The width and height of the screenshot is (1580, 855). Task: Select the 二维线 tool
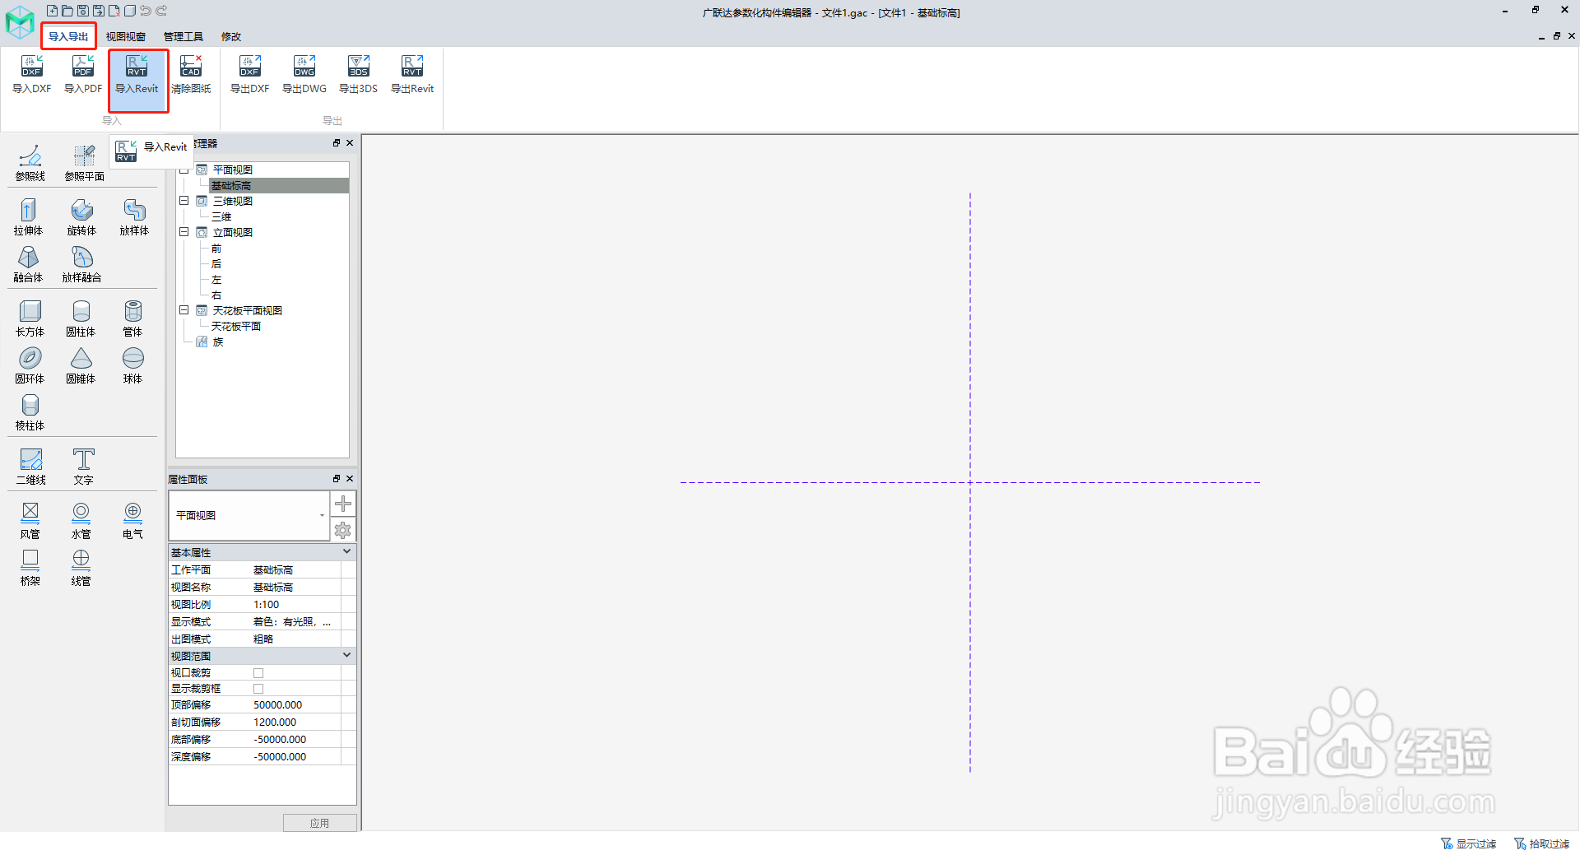point(31,467)
